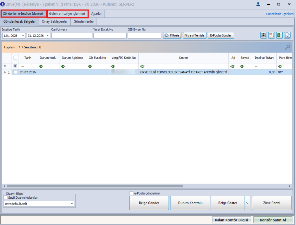Viewport: 296px width, 225px height.
Task: Click the TRY currency cell
Action: pos(284,72)
